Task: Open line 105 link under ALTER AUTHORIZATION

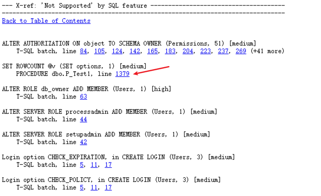Action: (99, 51)
